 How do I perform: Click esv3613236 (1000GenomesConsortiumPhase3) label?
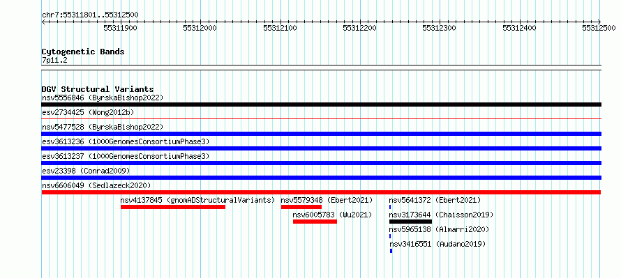(126, 141)
